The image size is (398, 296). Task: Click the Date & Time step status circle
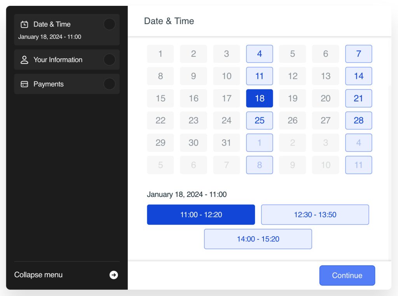(110, 24)
